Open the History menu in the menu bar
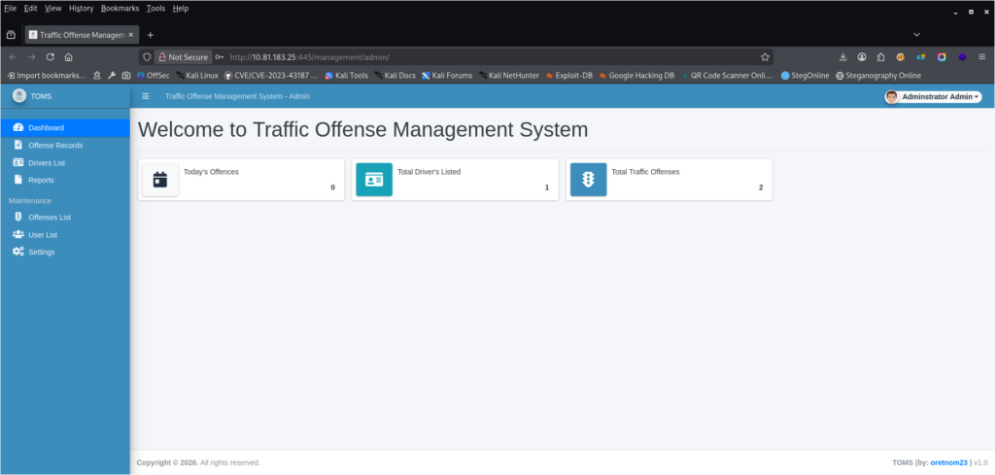 click(82, 8)
